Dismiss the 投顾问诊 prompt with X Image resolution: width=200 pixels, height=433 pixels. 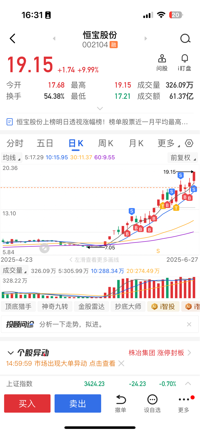click(189, 324)
